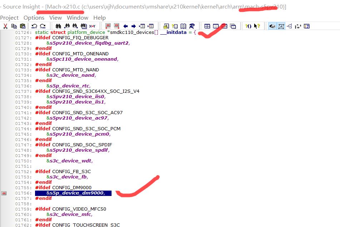This screenshot has width=340, height=227.
Task: Click smdkc110_devices[] array name
Action: click(134, 32)
